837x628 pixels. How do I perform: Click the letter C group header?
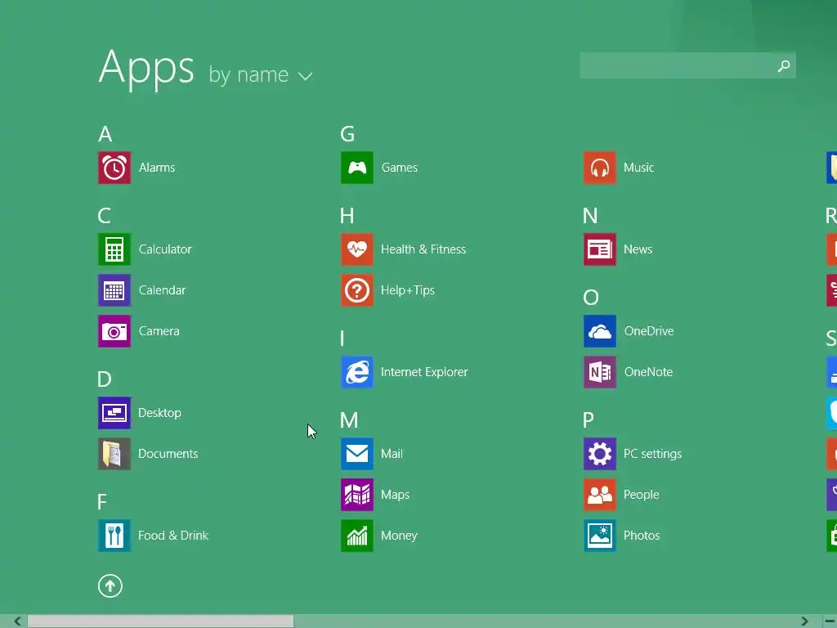(x=104, y=216)
